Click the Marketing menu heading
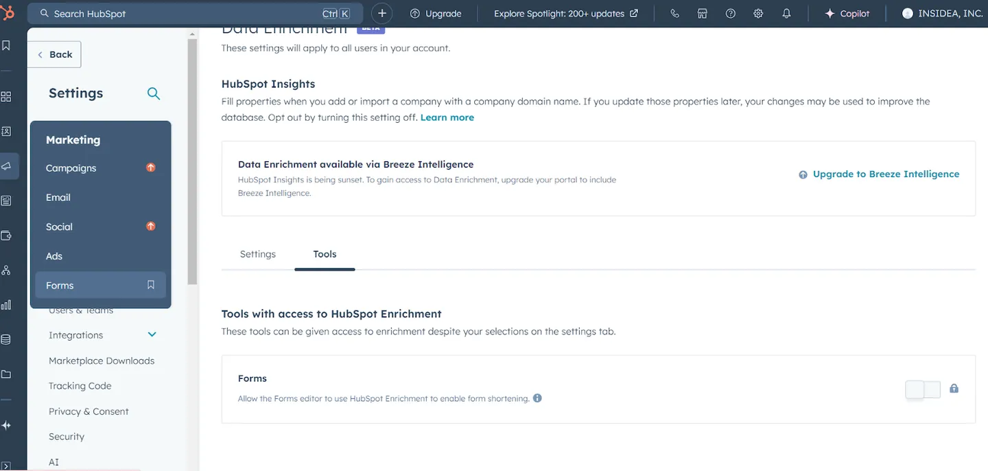 tap(73, 139)
